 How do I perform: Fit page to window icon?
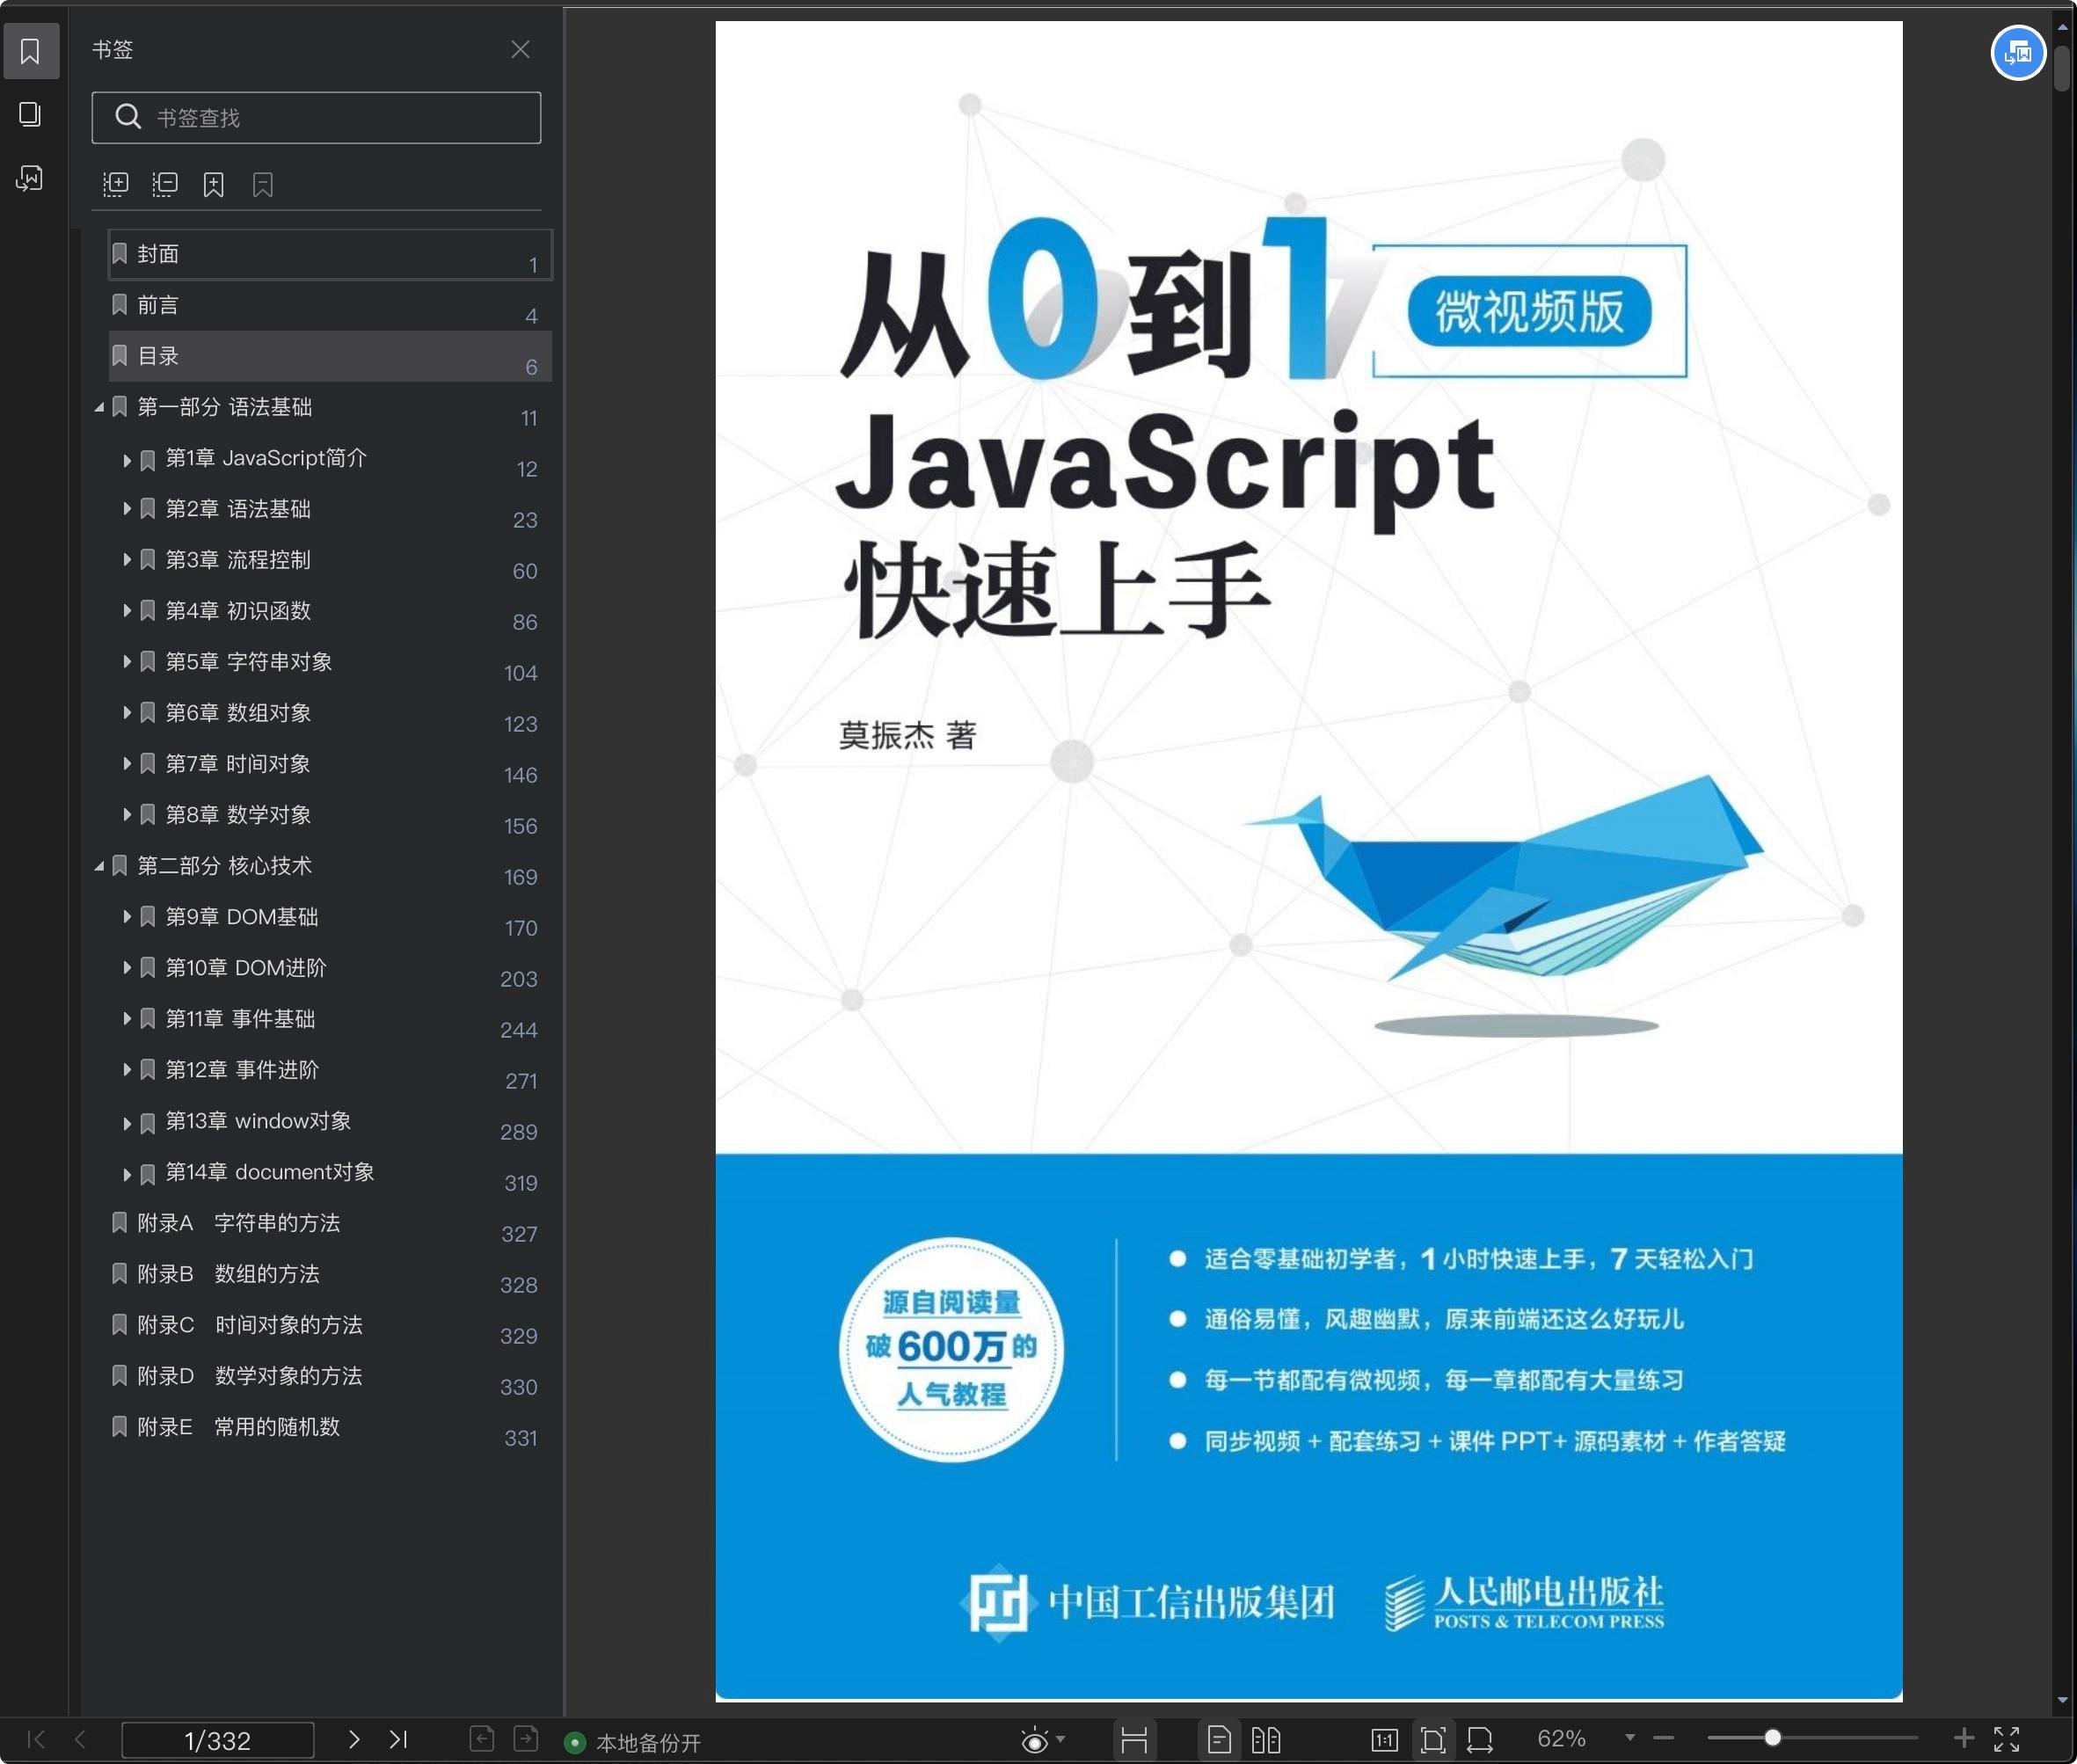1432,1740
